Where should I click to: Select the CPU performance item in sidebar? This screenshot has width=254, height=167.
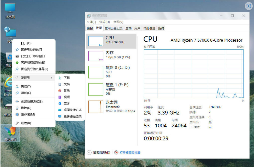[x=111, y=41]
